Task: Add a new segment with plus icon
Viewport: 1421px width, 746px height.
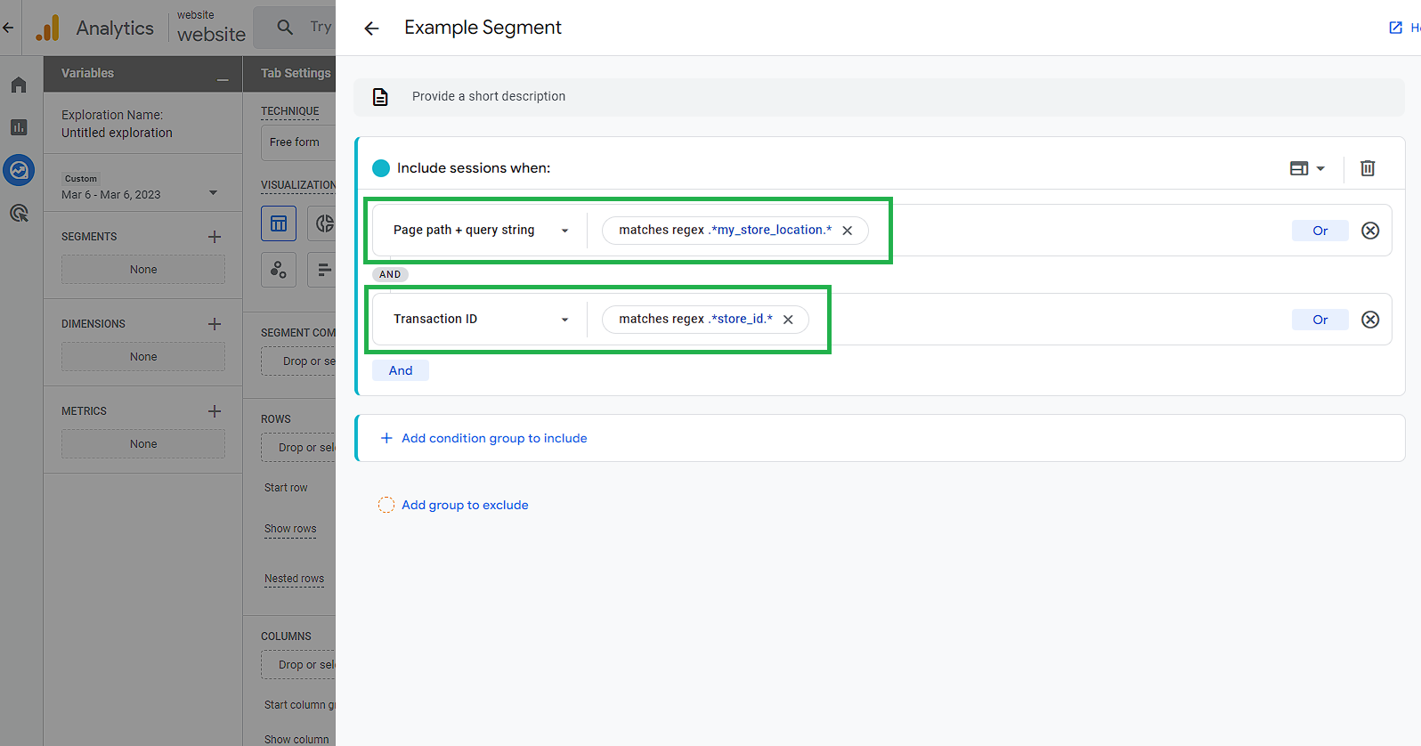Action: [215, 237]
